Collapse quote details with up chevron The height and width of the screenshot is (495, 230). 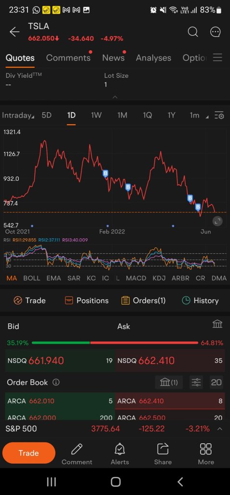115,97
